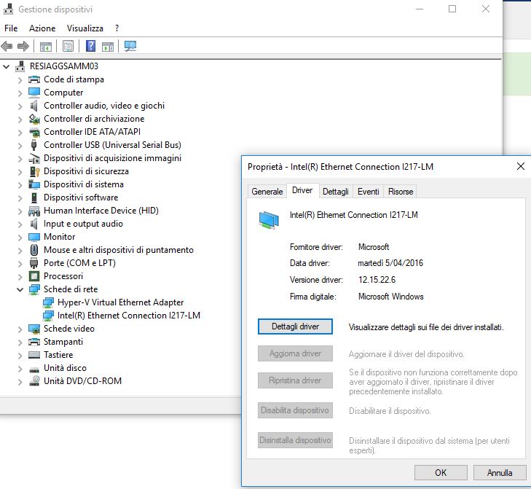Switch to the Generale tab
The image size is (531, 489).
(267, 192)
